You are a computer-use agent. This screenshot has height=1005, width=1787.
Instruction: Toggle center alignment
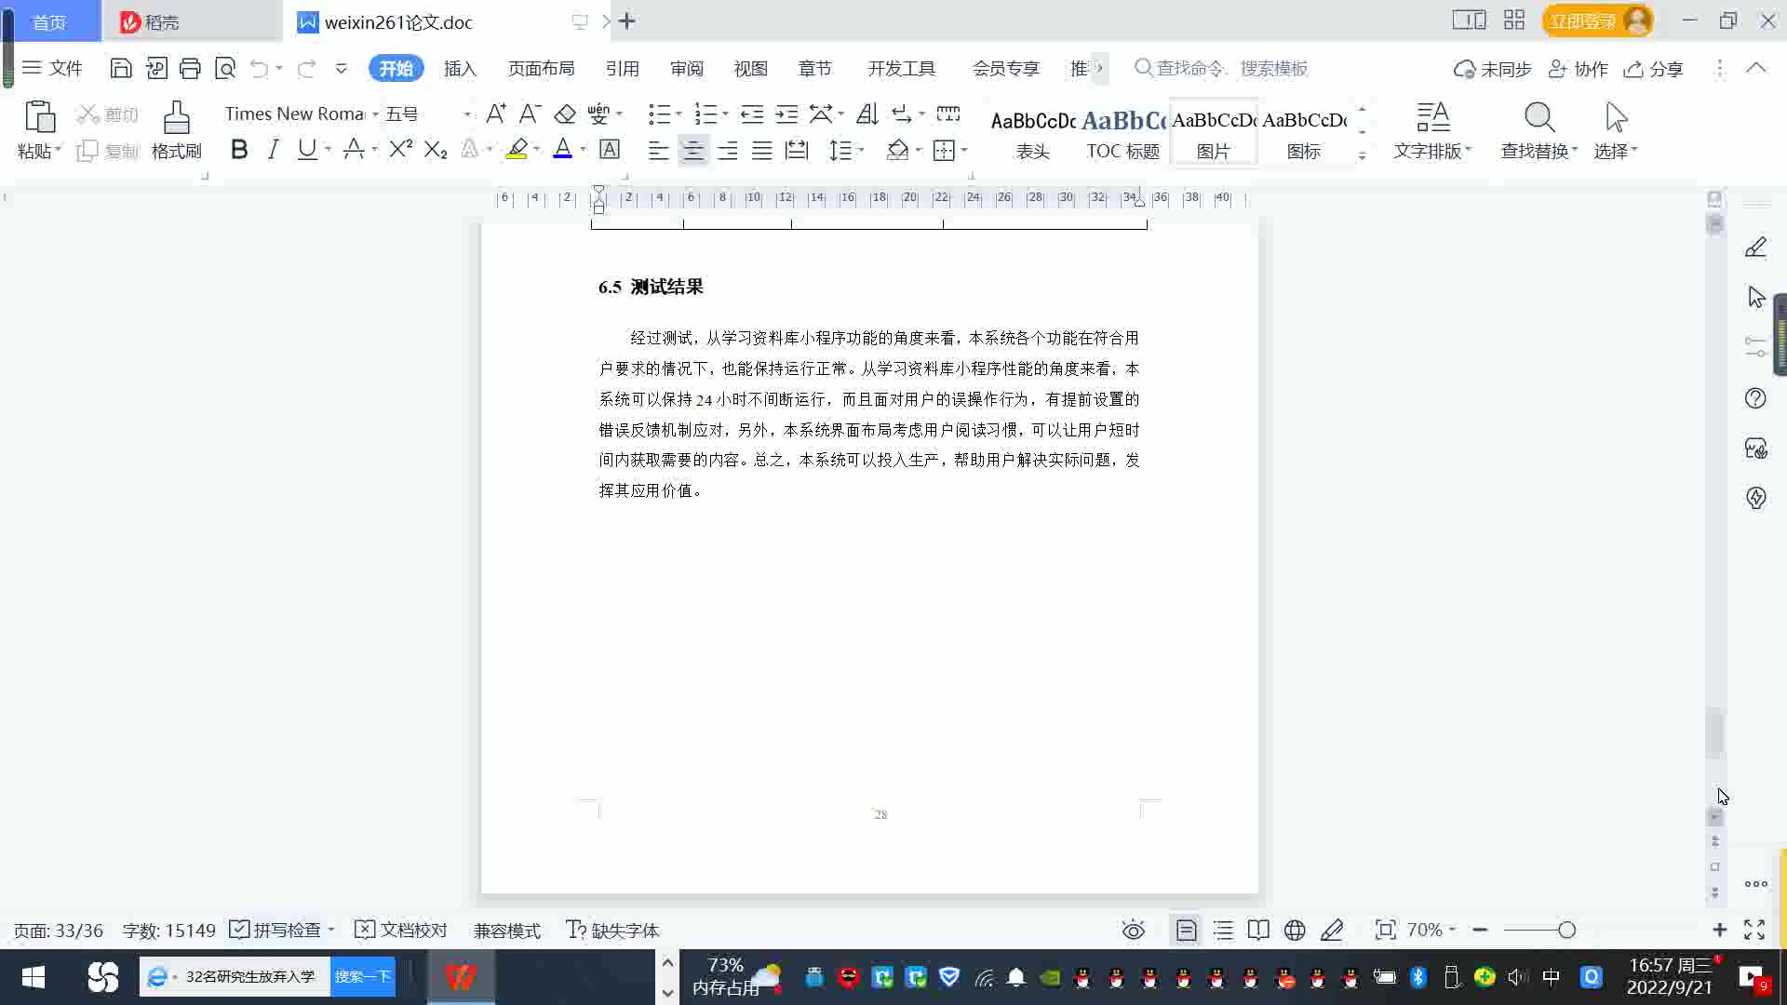pyautogui.click(x=693, y=150)
